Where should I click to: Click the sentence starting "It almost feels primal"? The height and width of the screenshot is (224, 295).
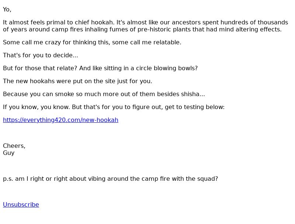(x=145, y=26)
